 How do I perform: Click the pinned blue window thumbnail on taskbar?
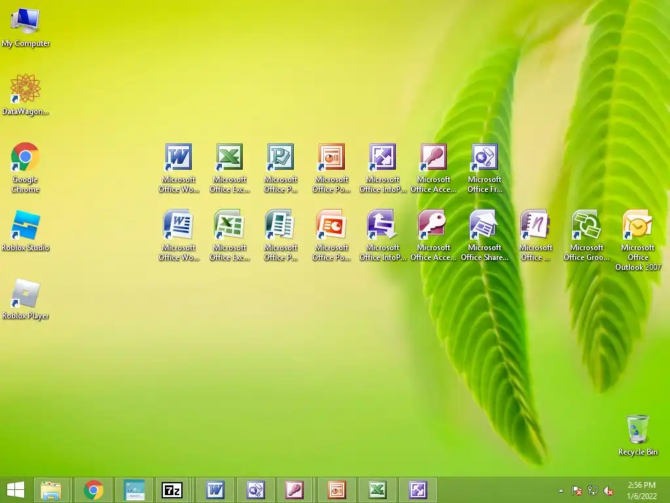pos(135,490)
